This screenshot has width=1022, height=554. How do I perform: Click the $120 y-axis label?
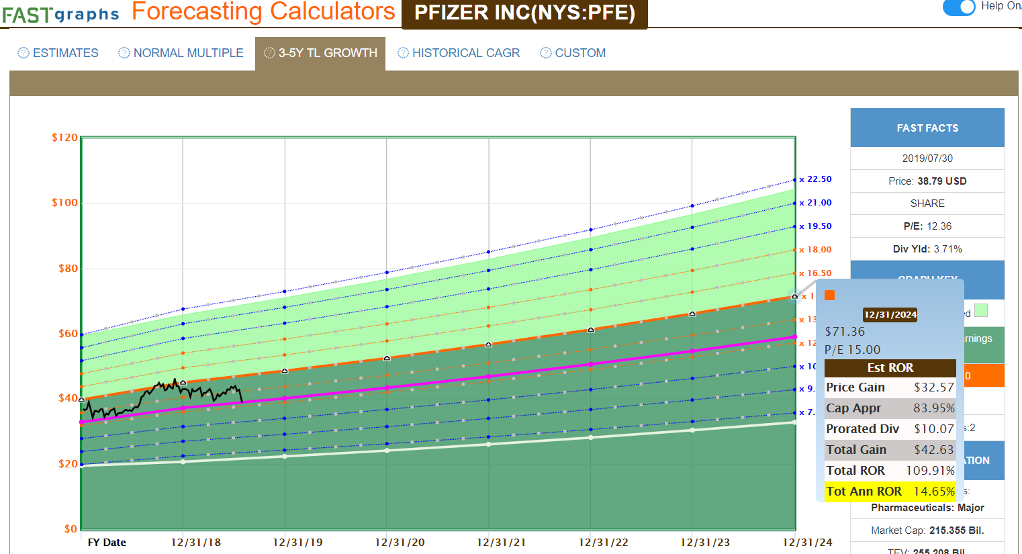point(64,138)
